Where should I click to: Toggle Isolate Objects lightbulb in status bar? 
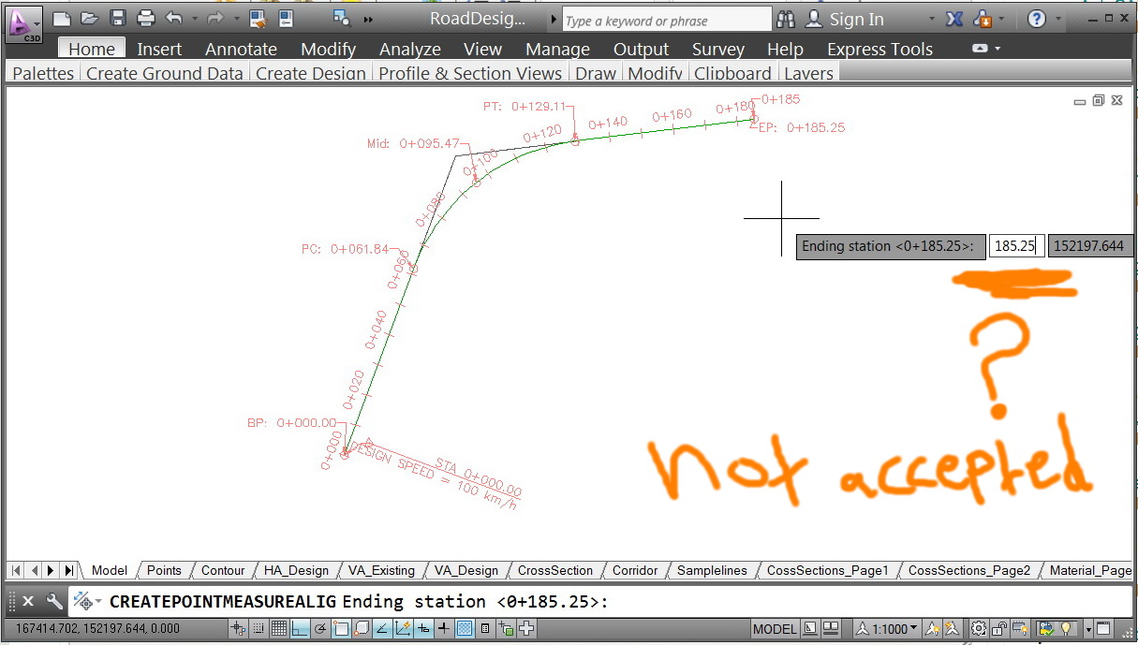[1065, 628]
